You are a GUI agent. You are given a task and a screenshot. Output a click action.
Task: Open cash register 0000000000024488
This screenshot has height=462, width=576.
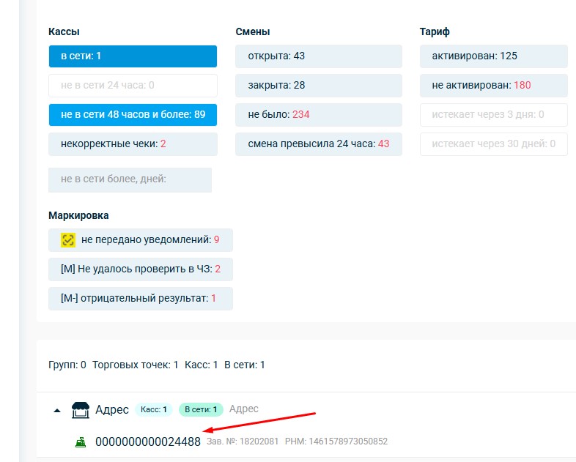pos(147,441)
